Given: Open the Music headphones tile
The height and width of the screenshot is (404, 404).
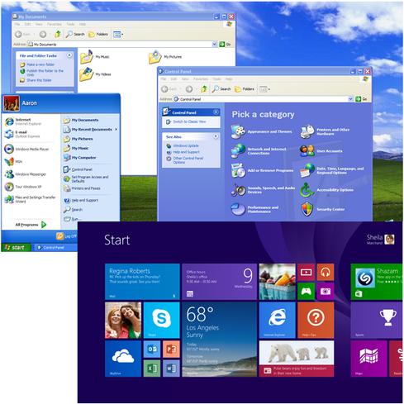Looking at the screenshot, I should [326, 272].
